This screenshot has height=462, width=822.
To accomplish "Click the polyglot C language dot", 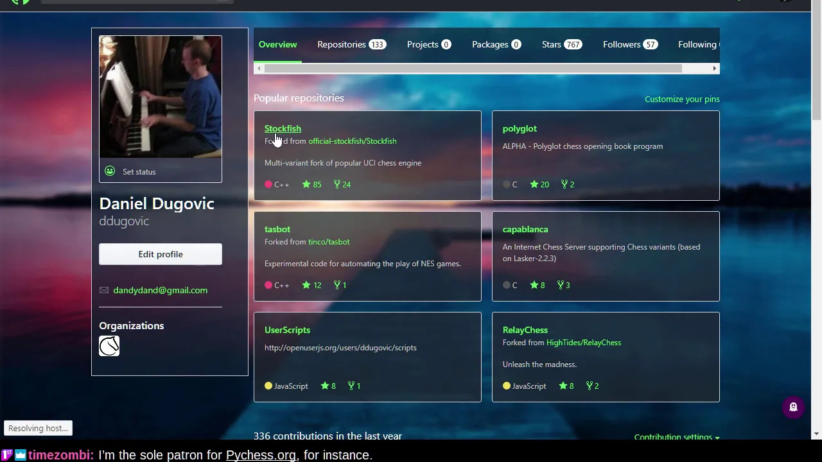I will 507,184.
